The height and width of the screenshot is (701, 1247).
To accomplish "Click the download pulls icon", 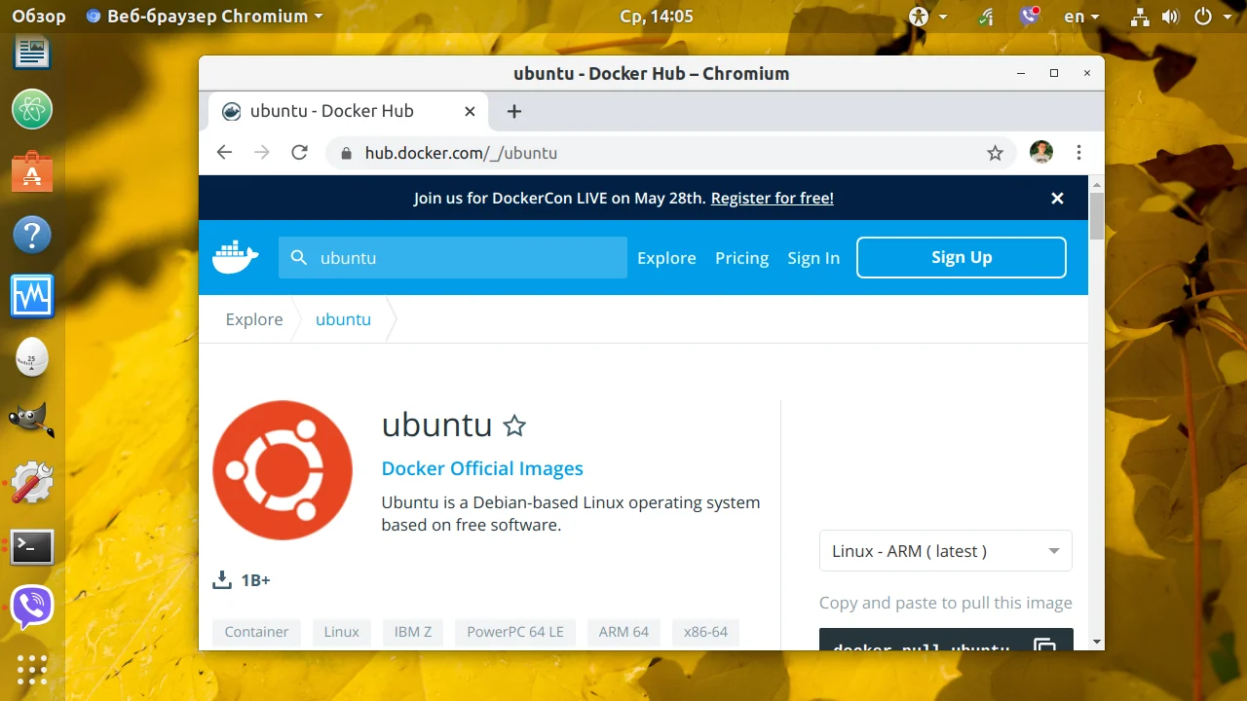I will coord(222,580).
